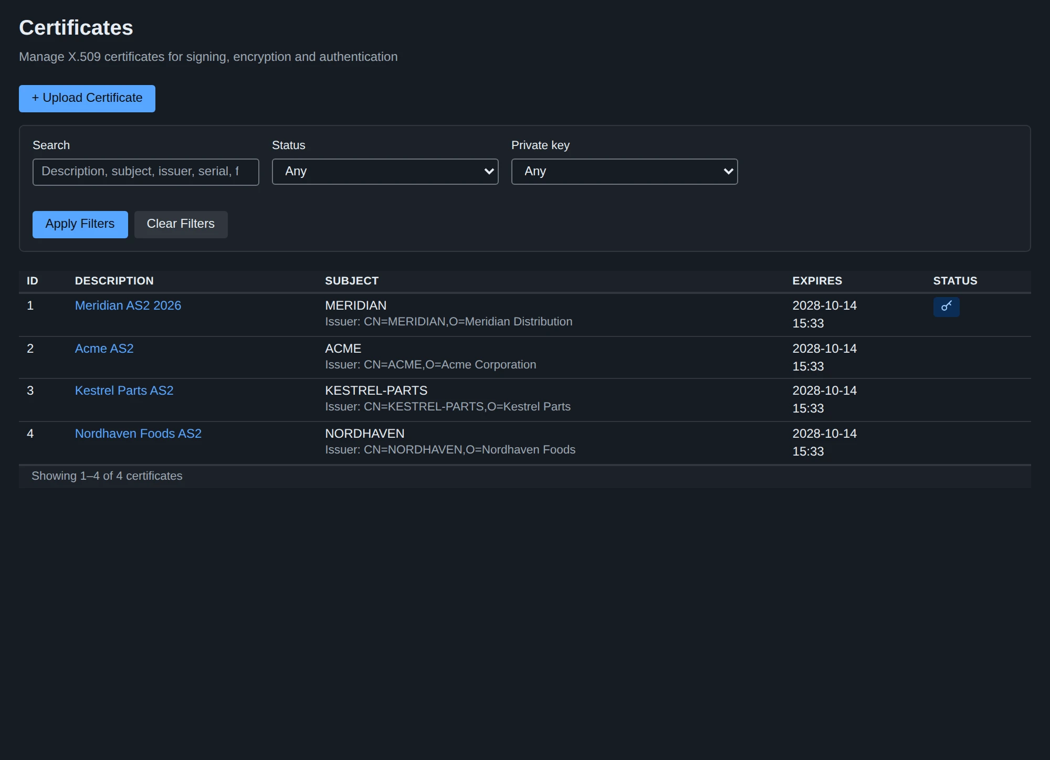Select the ACME subject text
The height and width of the screenshot is (760, 1050).
(x=343, y=349)
